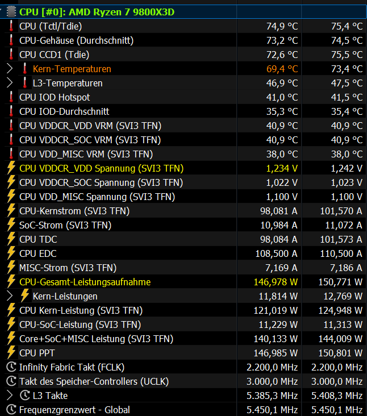Click the lightning icon beside MISC-Strom

coord(11,268)
